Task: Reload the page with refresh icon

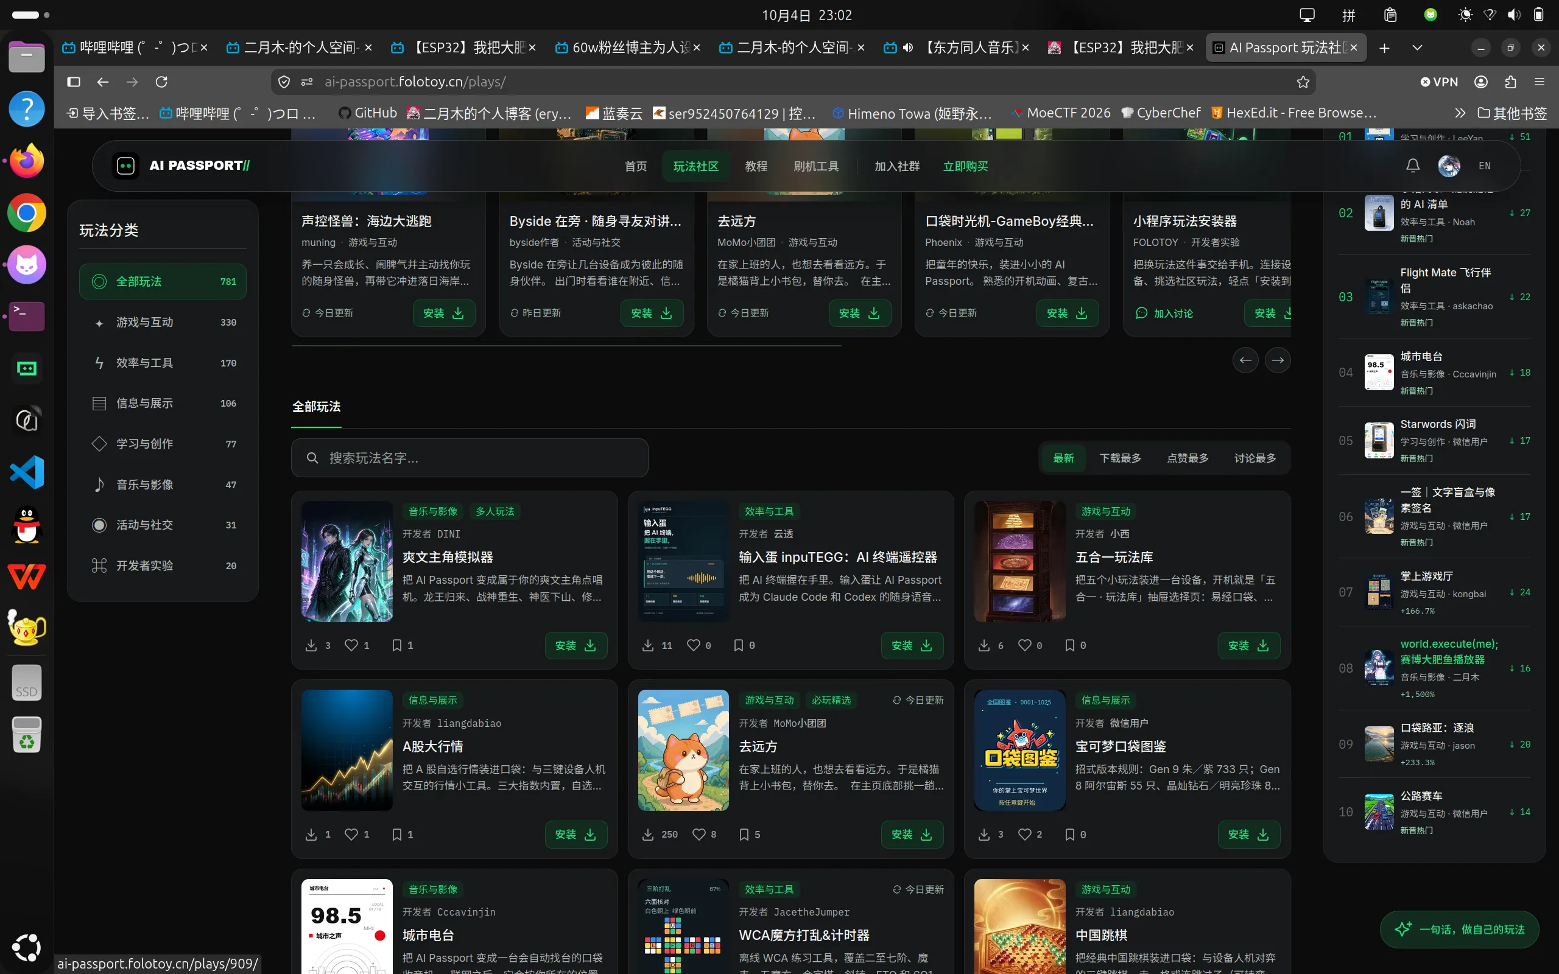Action: [x=161, y=82]
